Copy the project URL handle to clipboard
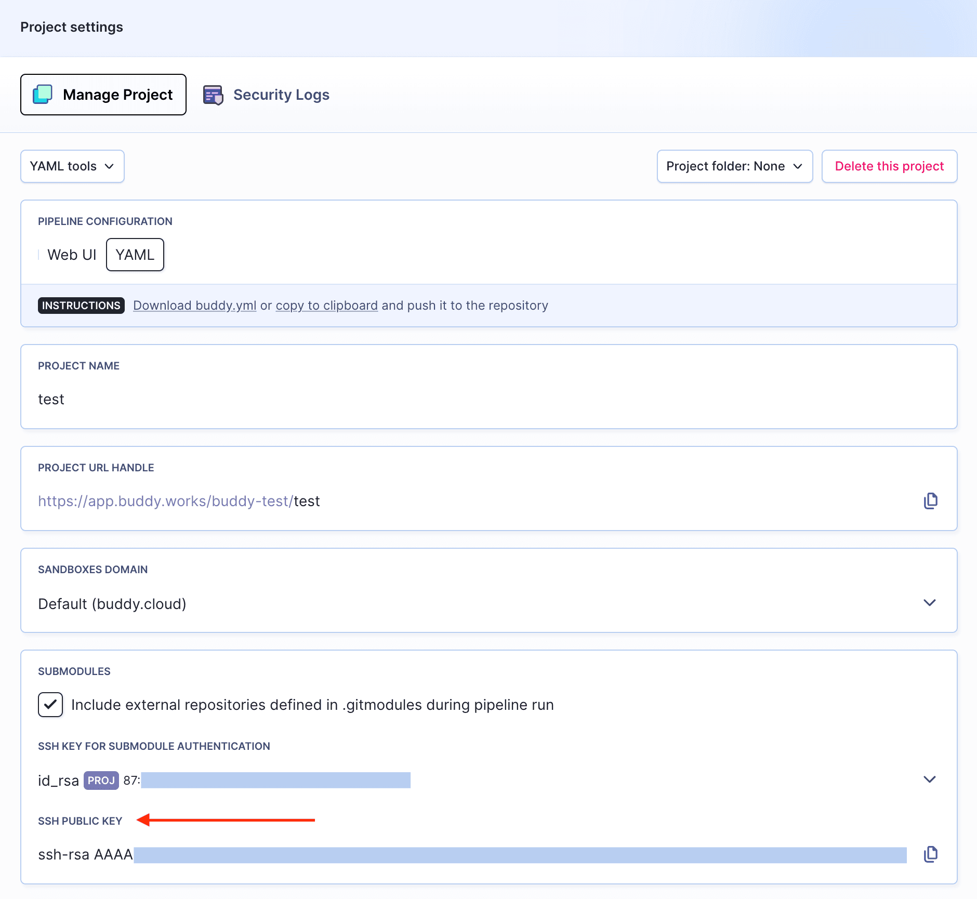 tap(930, 501)
